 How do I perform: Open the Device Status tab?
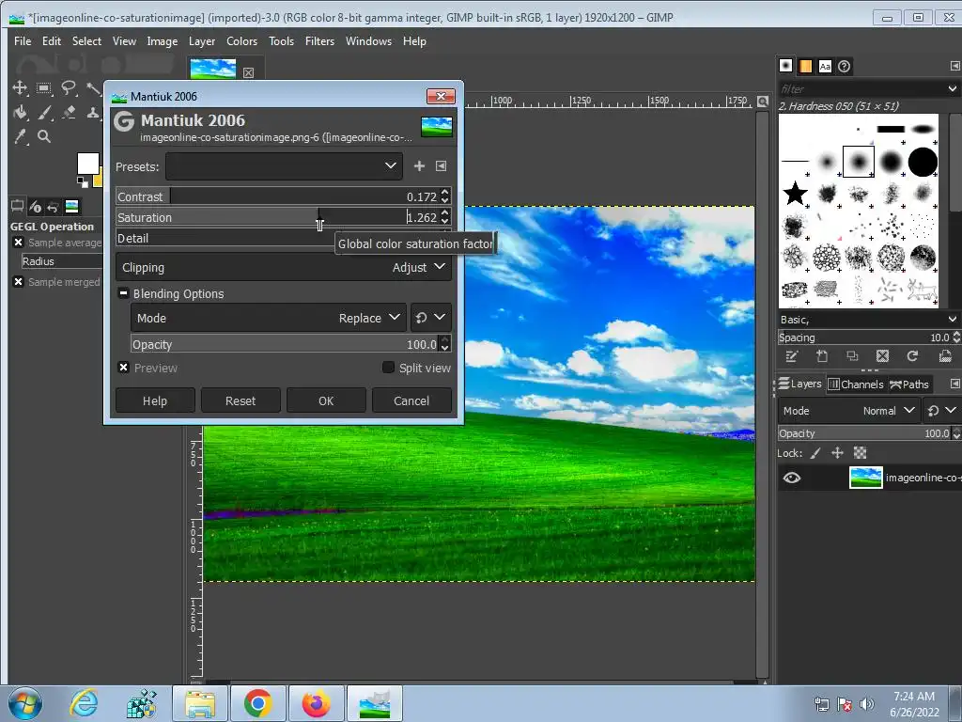[35, 206]
